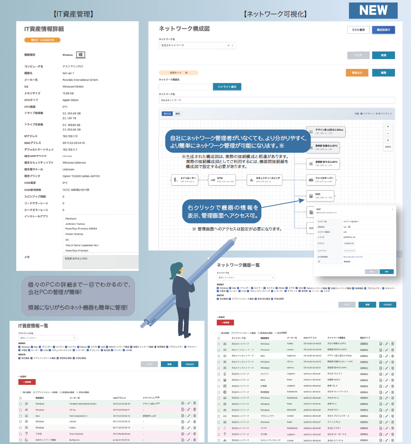Uncheck the Windows filter in IT資産情報一覧

(20, 347)
